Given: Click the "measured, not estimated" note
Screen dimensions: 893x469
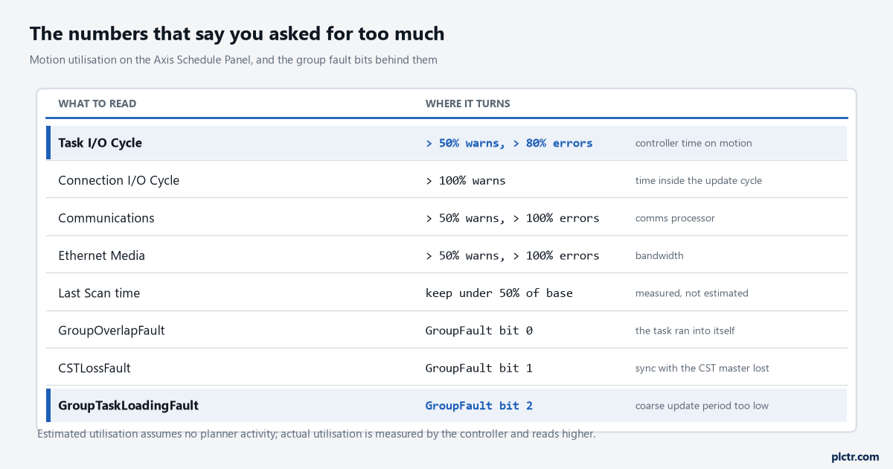Looking at the screenshot, I should coord(692,293).
